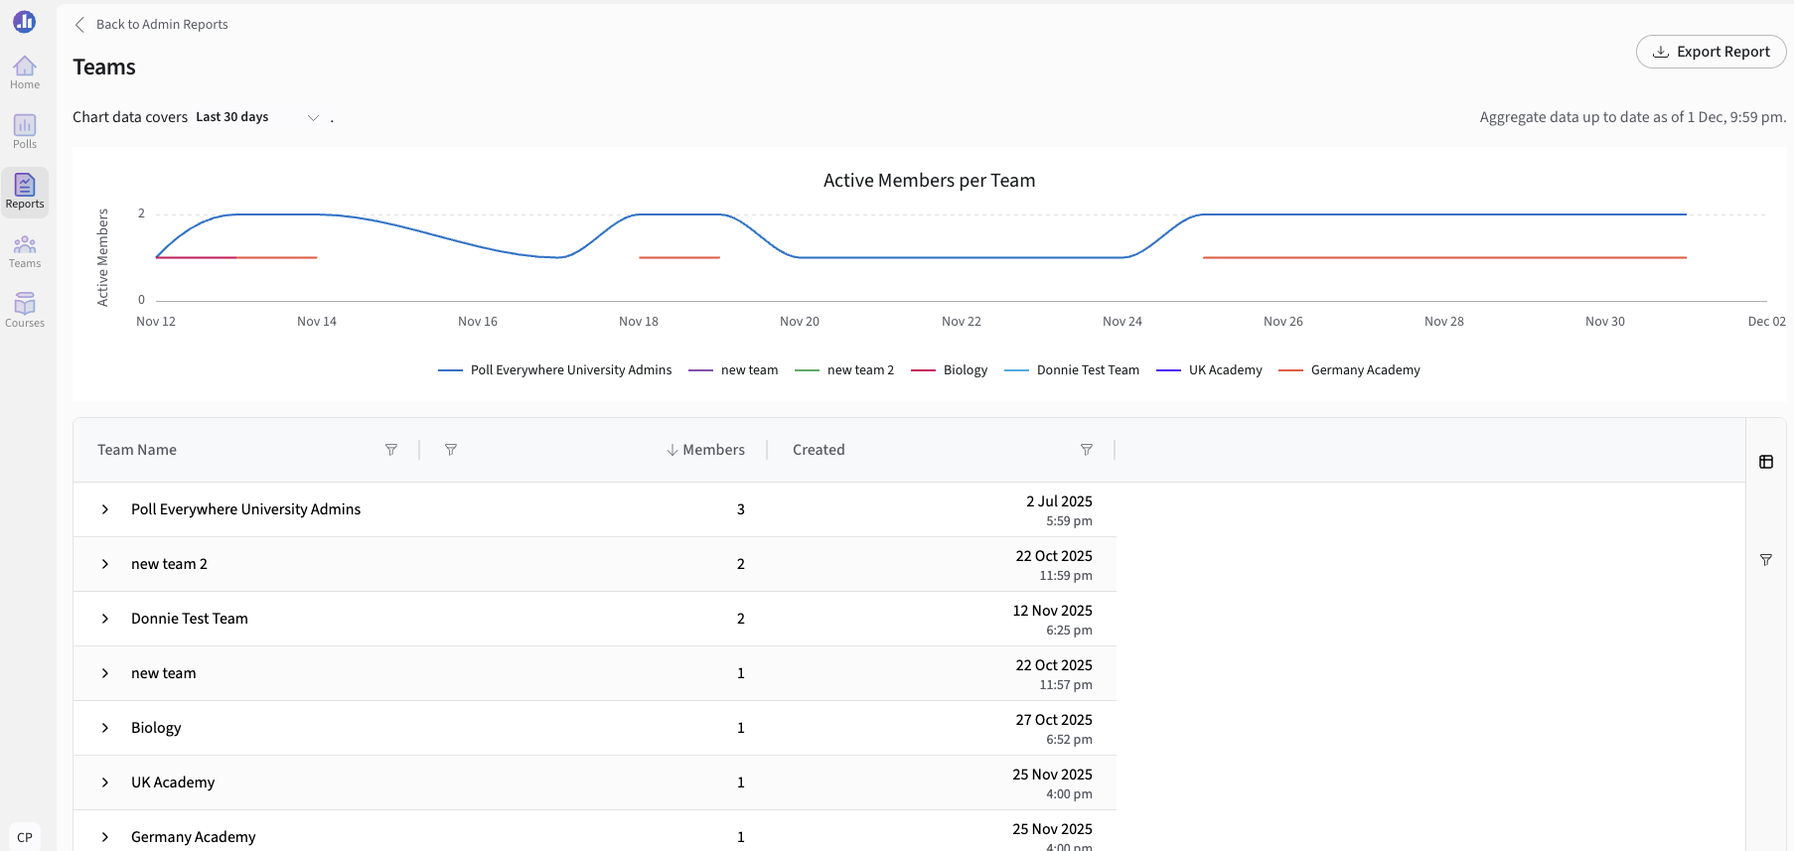Toggle Germany Academy series in chart legend

[x=1349, y=370]
